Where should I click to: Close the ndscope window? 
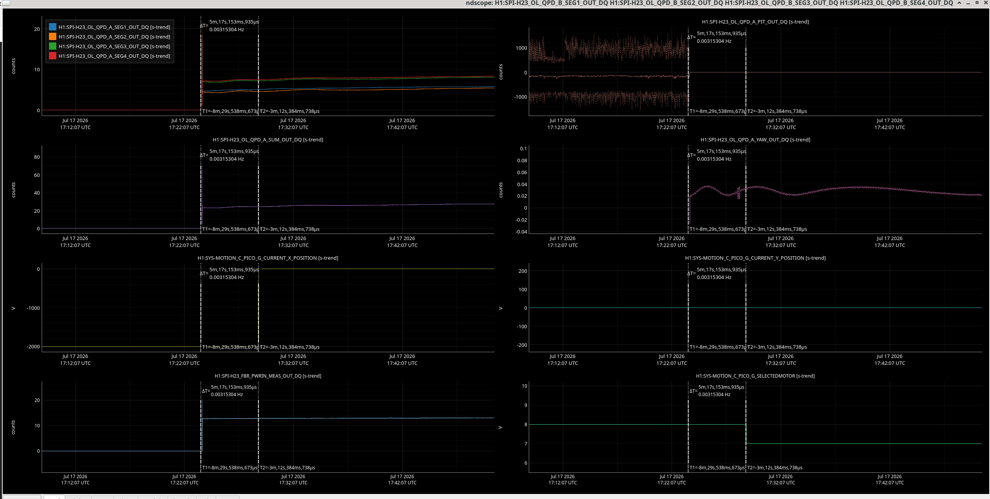point(985,3)
